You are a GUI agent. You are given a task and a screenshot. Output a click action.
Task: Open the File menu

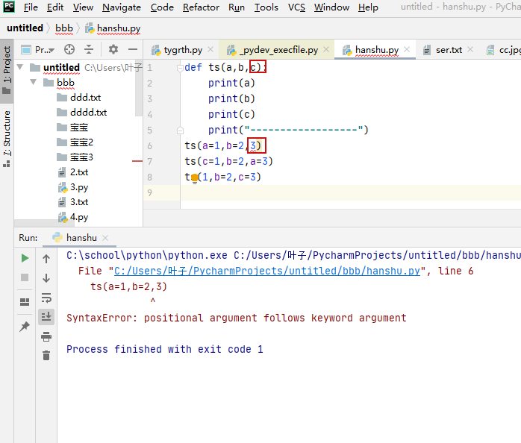pyautogui.click(x=31, y=7)
